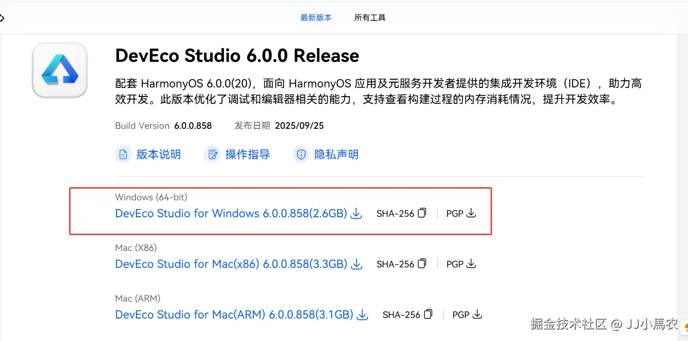Click the 操作指导 guide icon

212,154
